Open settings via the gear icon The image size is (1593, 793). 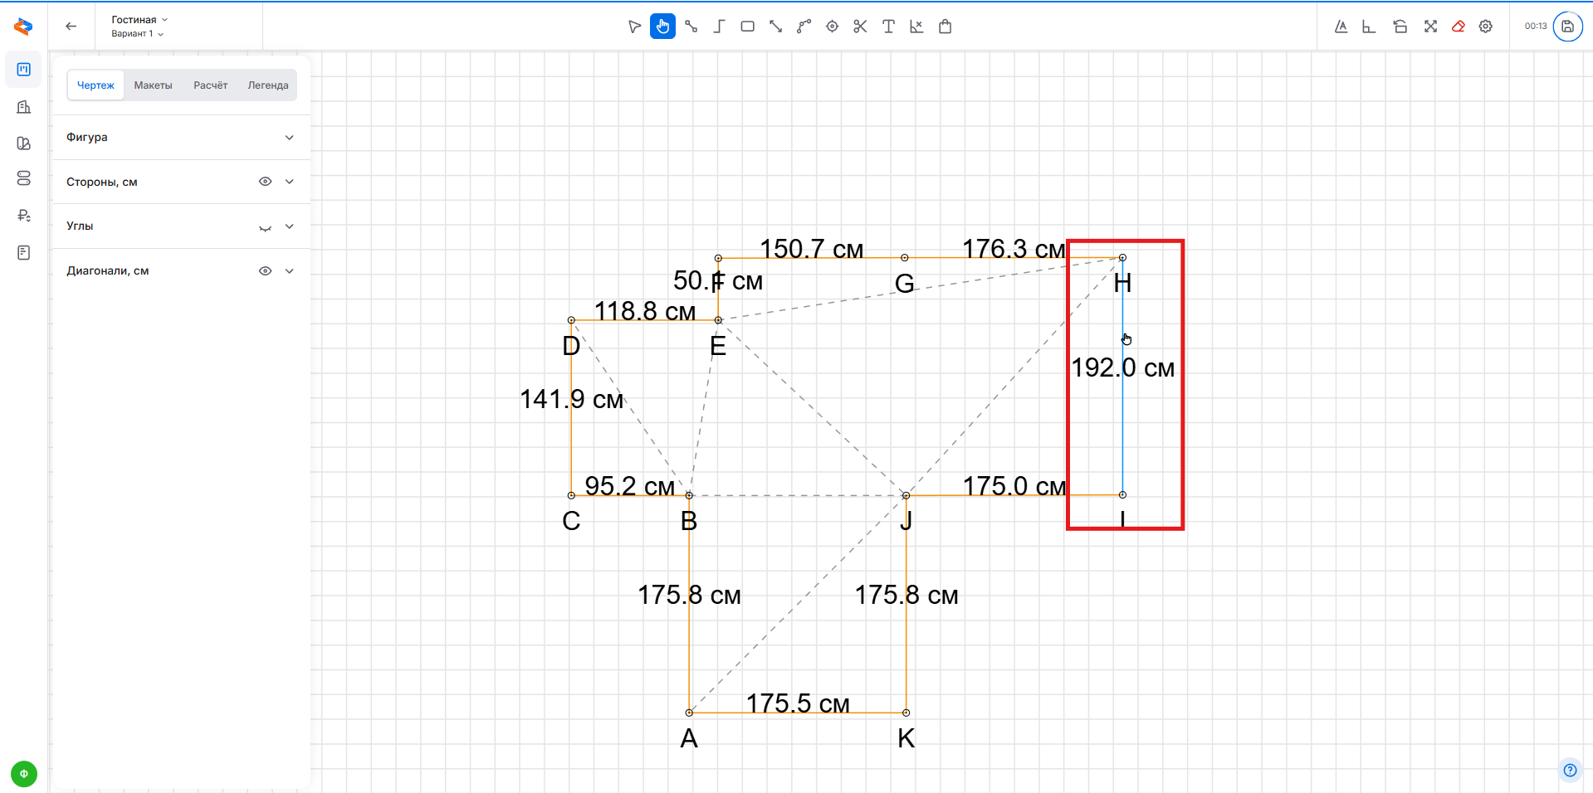(x=1486, y=27)
